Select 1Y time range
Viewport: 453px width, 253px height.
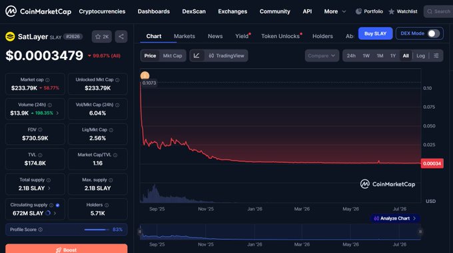(393, 55)
